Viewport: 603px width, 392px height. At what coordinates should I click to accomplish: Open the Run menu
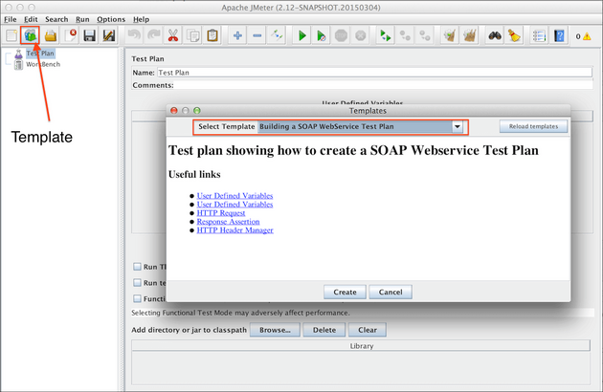click(82, 19)
